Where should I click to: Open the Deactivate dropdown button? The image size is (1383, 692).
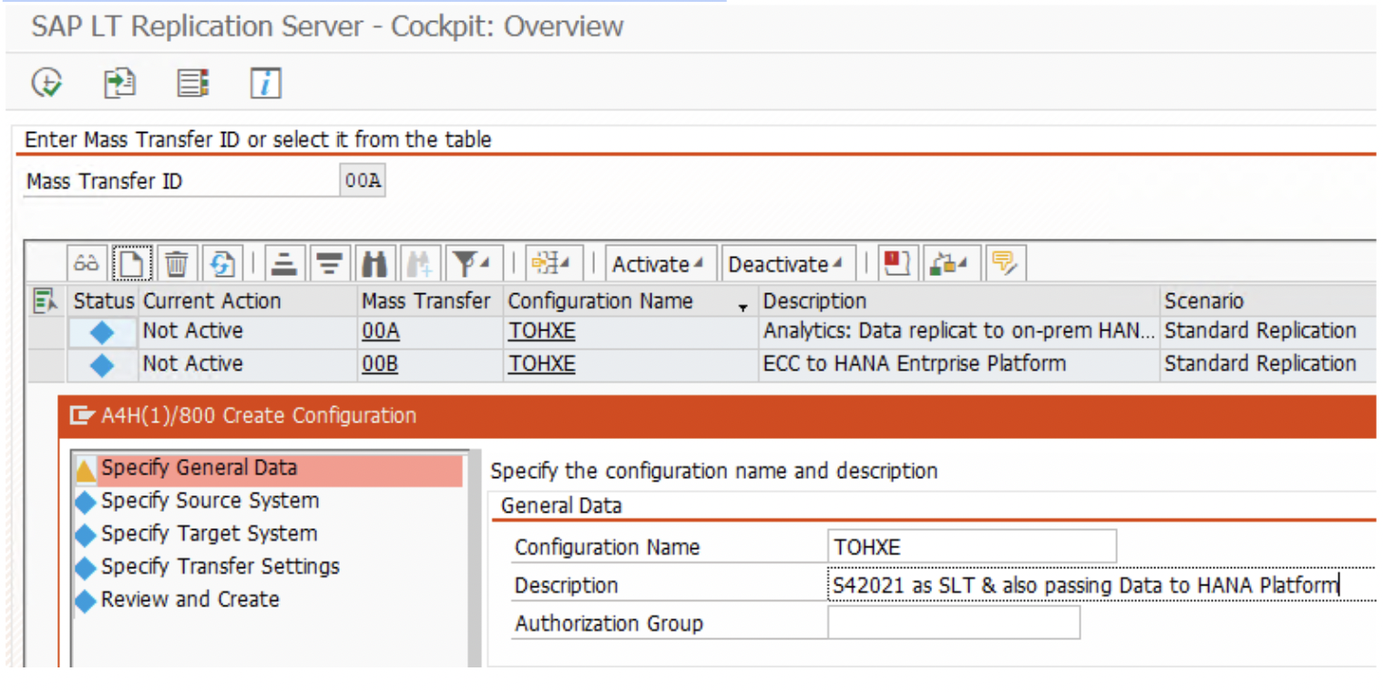pos(788,264)
